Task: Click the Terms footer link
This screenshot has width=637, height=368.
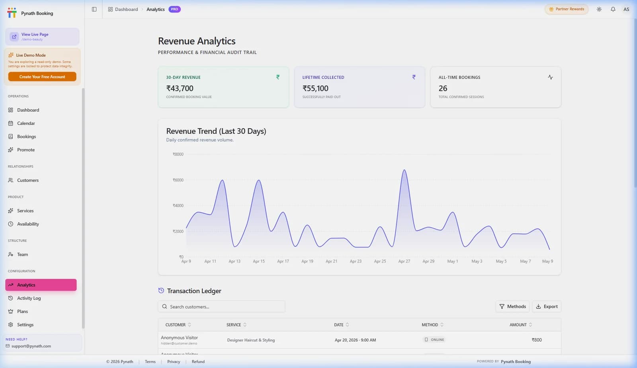Action: [150, 362]
